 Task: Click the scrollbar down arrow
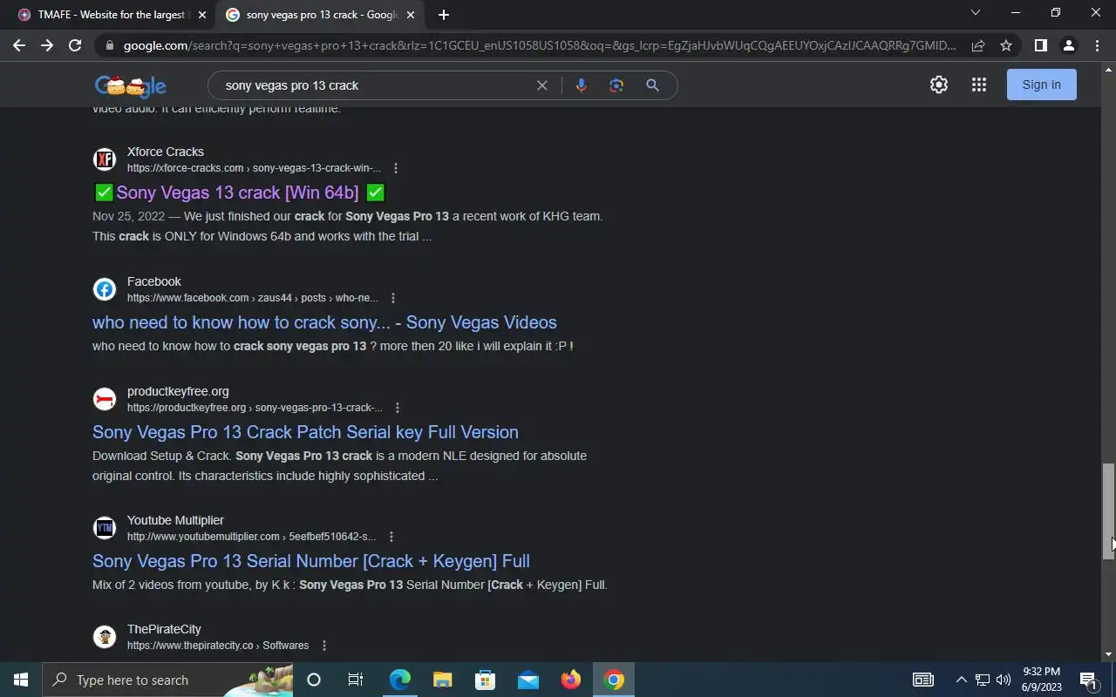click(1109, 654)
